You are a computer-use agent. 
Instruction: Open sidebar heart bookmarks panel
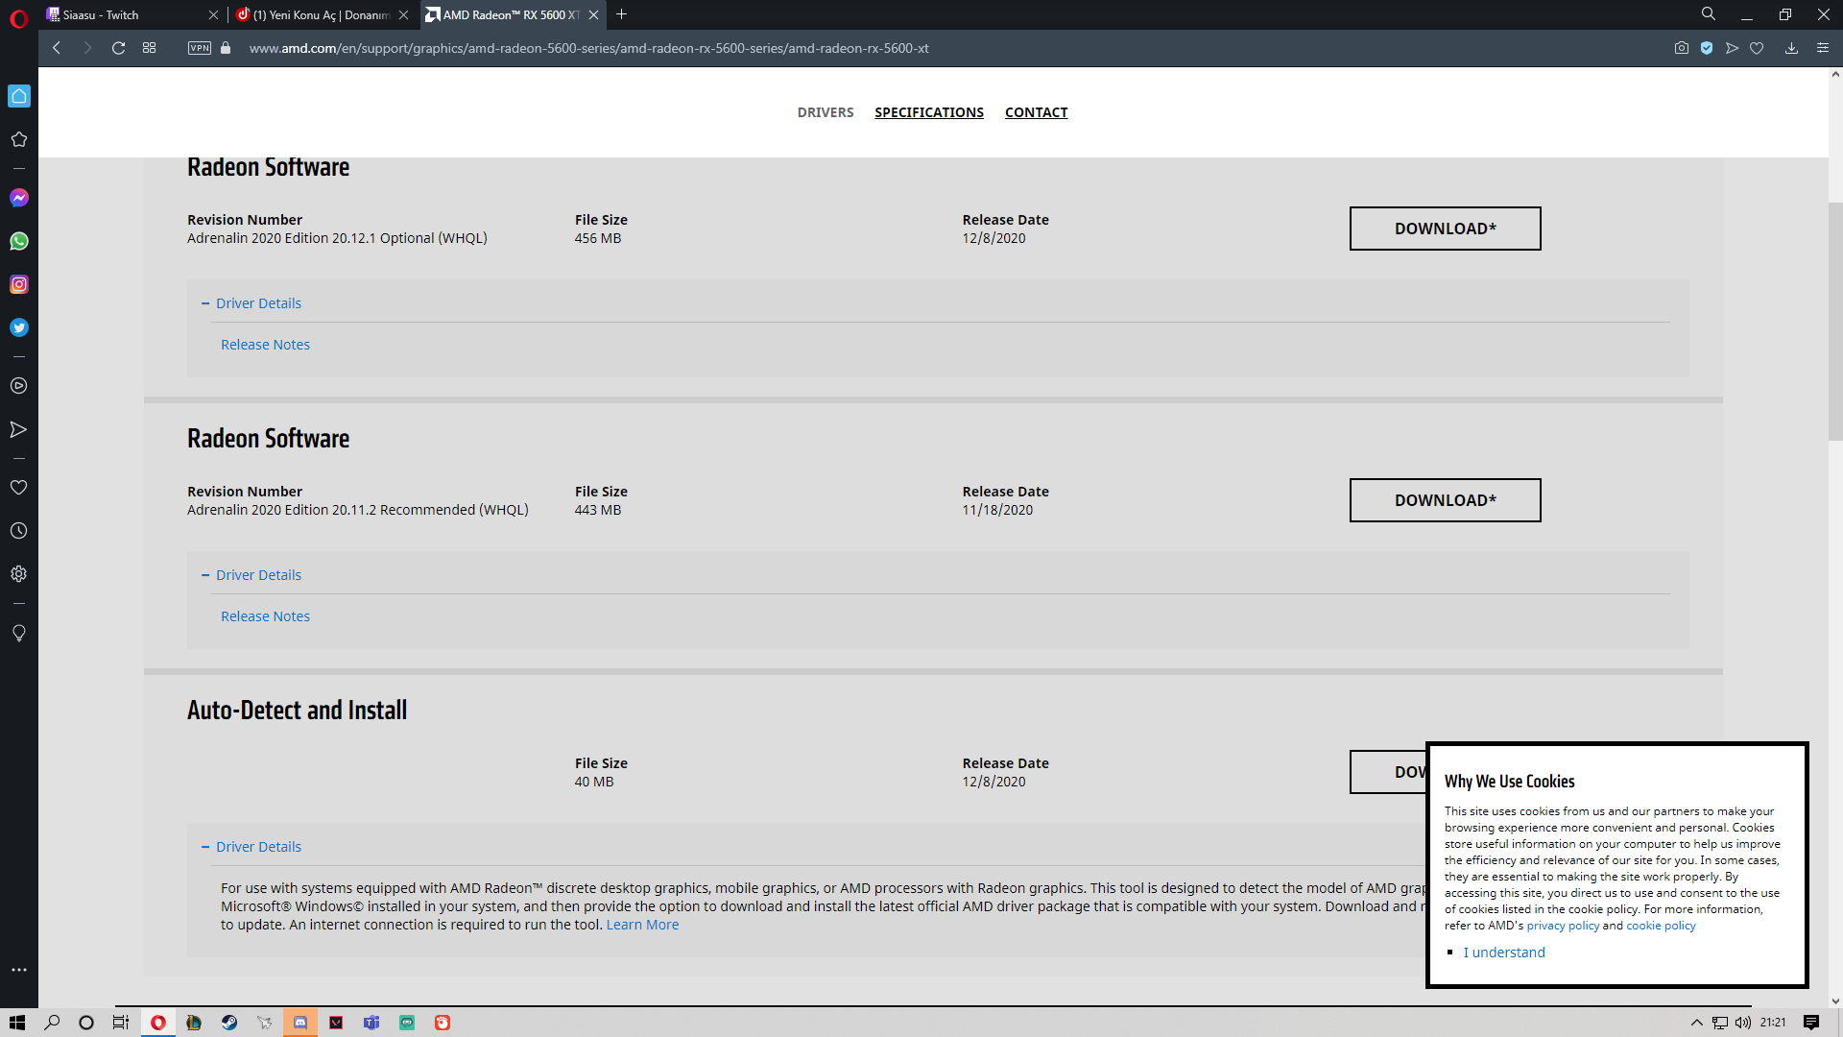click(x=19, y=488)
